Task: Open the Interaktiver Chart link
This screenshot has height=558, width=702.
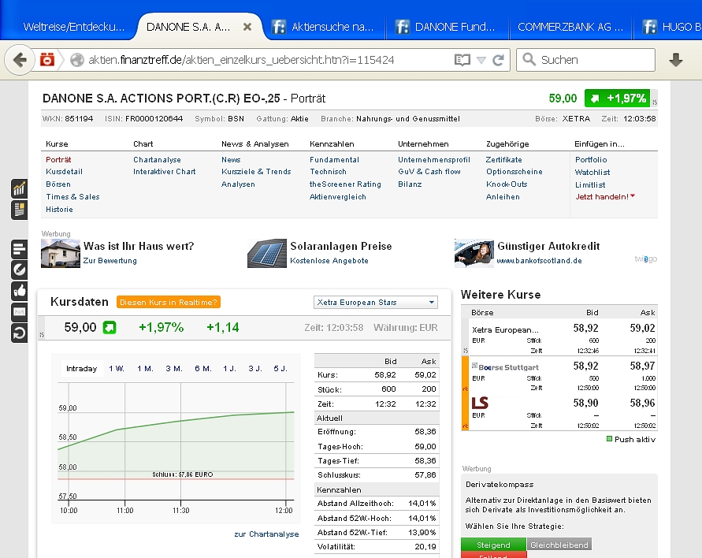Action: [165, 172]
